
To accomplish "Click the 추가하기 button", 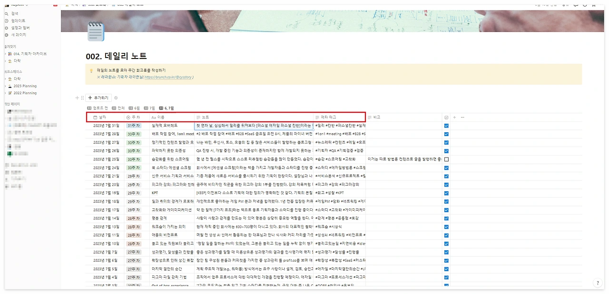I will click(x=98, y=98).
